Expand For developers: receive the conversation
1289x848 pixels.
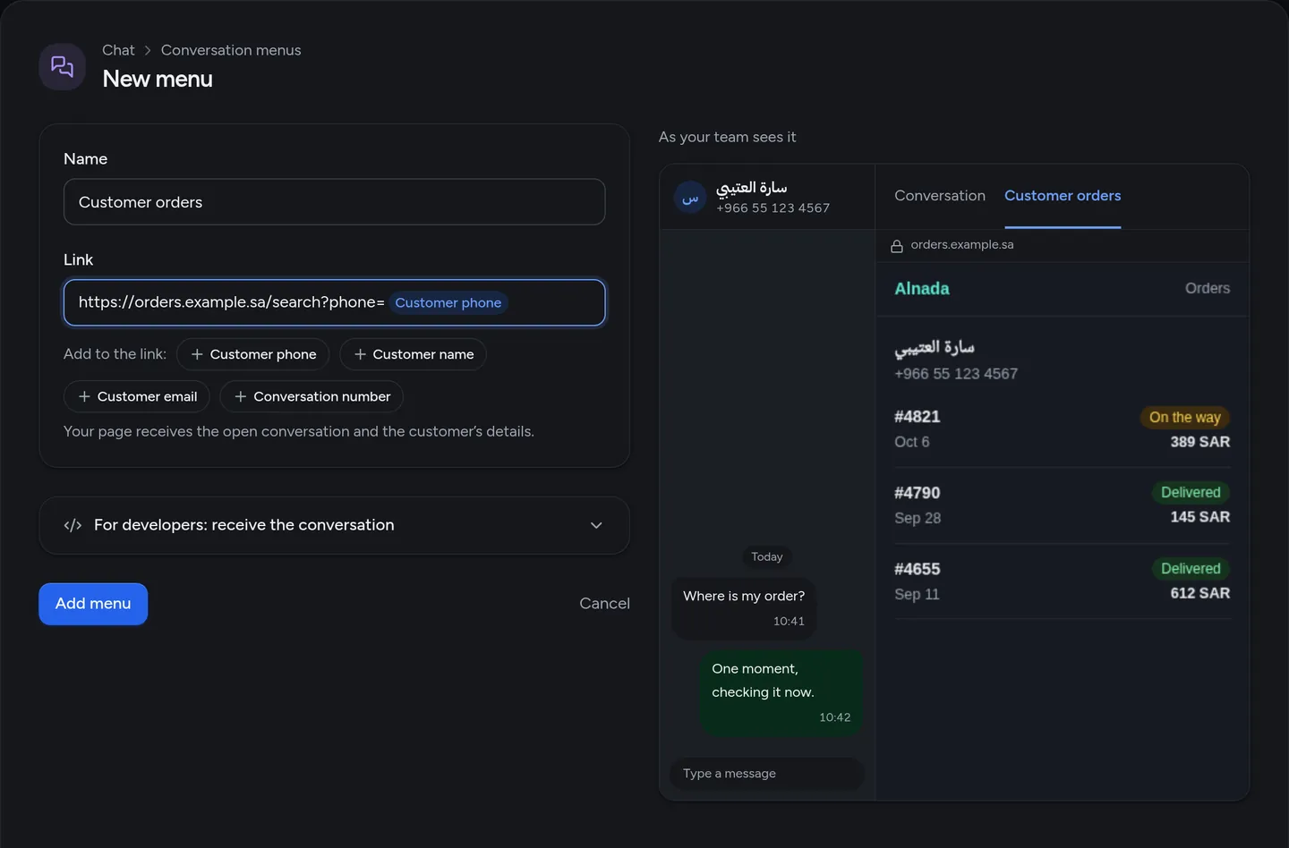[335, 525]
